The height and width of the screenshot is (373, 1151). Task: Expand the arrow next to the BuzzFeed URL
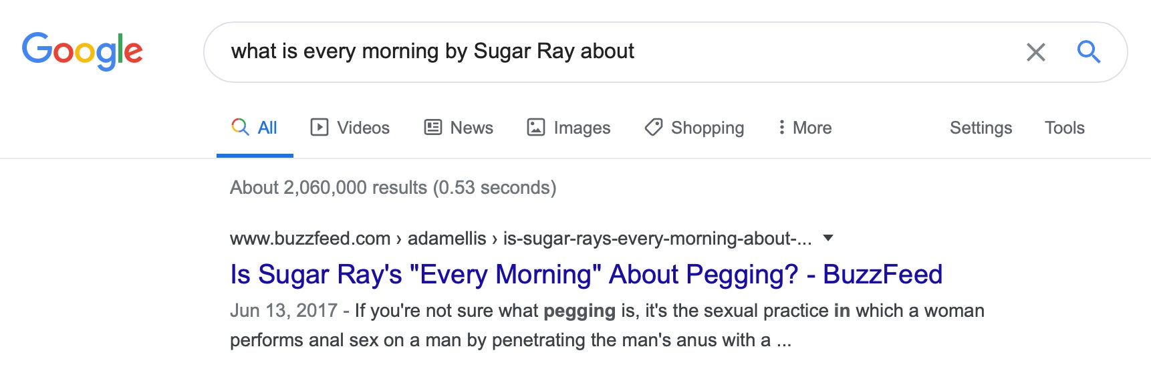click(828, 237)
